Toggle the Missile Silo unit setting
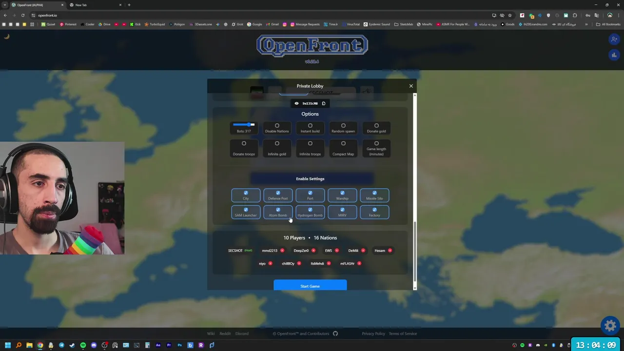624x351 pixels. coord(374,195)
